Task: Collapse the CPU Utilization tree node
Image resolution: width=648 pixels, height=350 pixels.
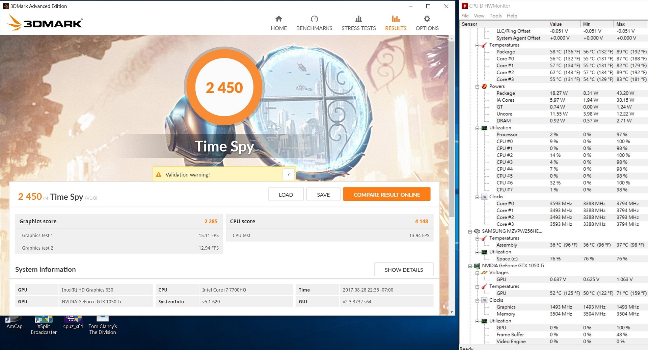Action: (477, 128)
